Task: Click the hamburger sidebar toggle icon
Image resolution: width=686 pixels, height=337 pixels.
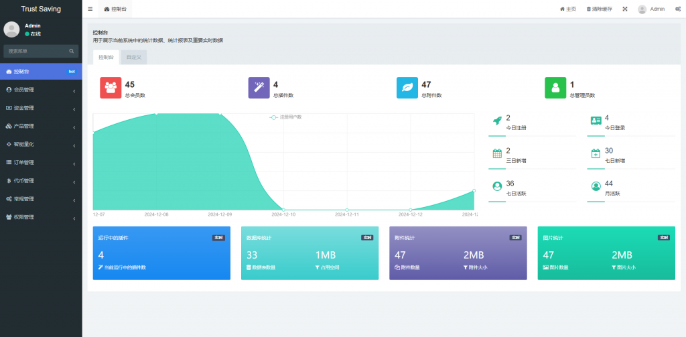Action: [x=90, y=9]
